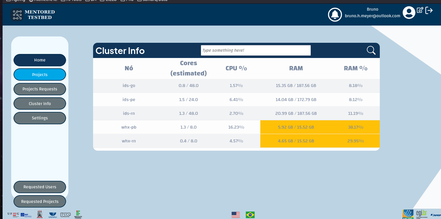
Task: Open Settings from the sidebar
Action: tap(40, 118)
